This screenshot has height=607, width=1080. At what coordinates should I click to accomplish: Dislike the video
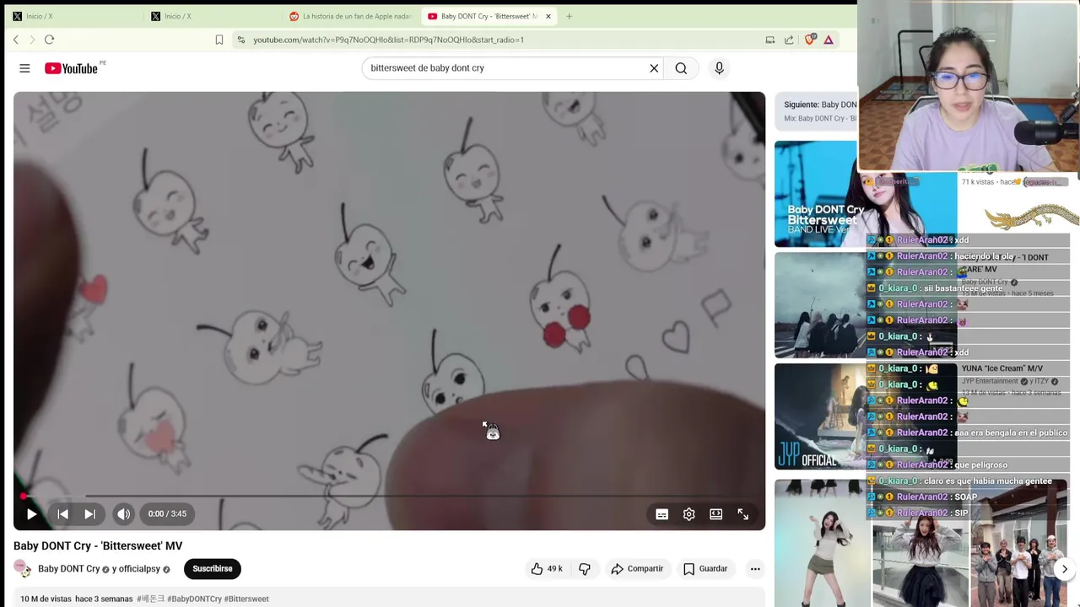pos(585,569)
